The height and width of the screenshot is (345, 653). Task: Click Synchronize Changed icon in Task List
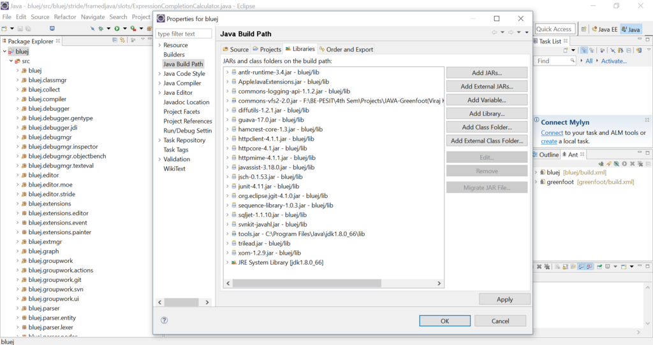[639, 50]
